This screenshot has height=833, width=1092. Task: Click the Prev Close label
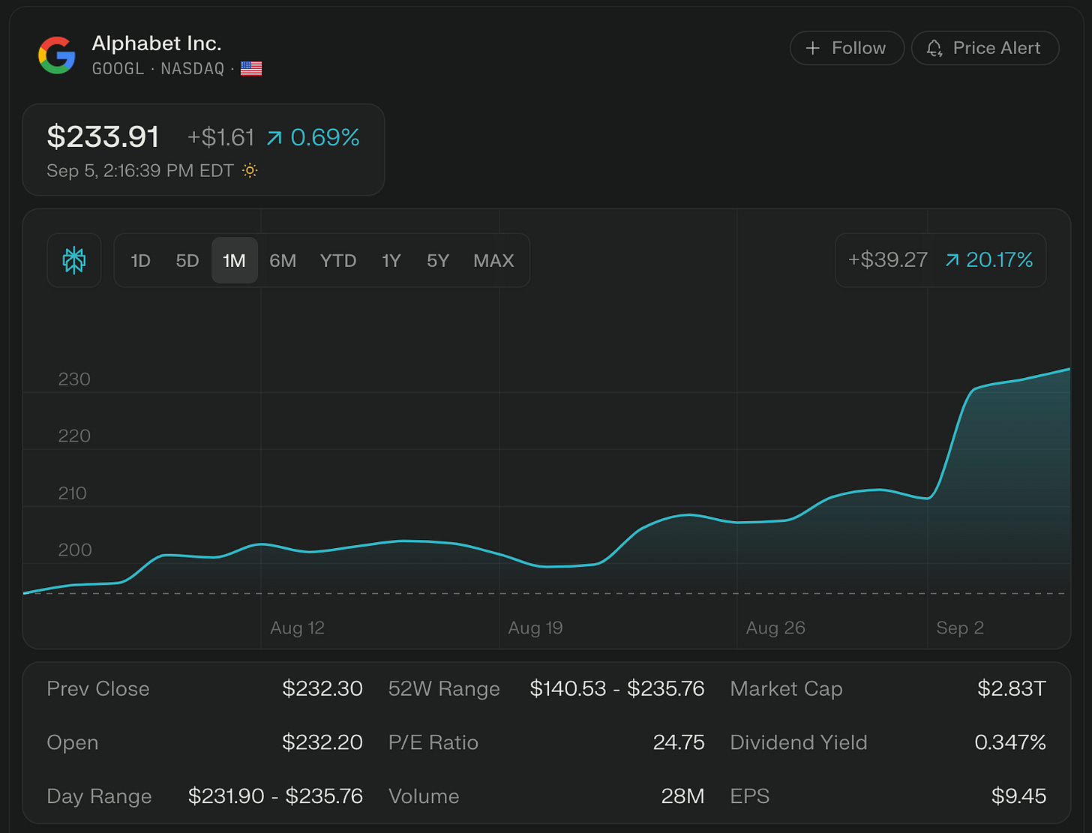(x=98, y=689)
